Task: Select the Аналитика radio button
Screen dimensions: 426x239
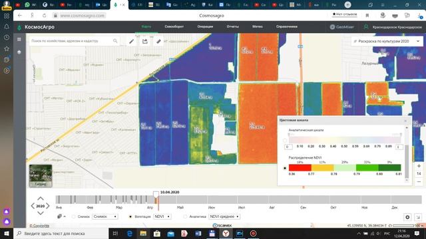Action: [185, 216]
